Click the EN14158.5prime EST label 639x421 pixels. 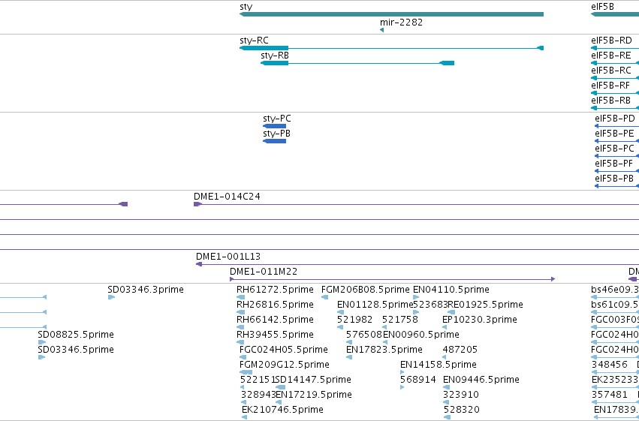[438, 365]
